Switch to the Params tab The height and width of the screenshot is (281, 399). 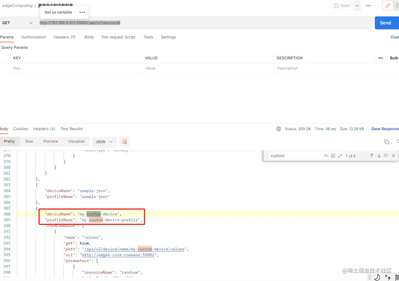7,37
